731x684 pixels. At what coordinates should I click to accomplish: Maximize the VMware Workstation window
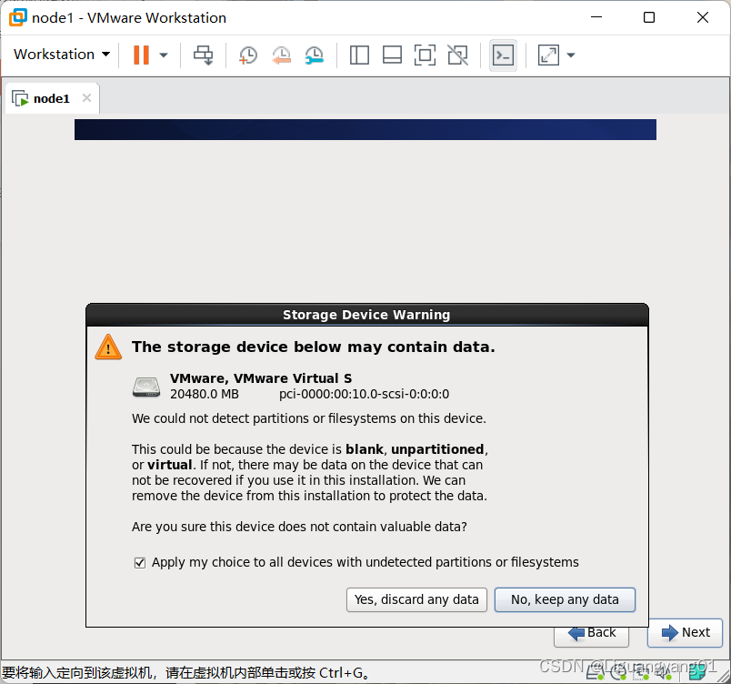tap(649, 17)
